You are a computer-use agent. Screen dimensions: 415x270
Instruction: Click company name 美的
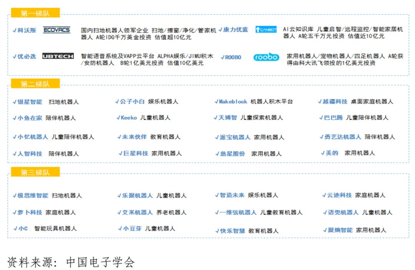click(332, 153)
